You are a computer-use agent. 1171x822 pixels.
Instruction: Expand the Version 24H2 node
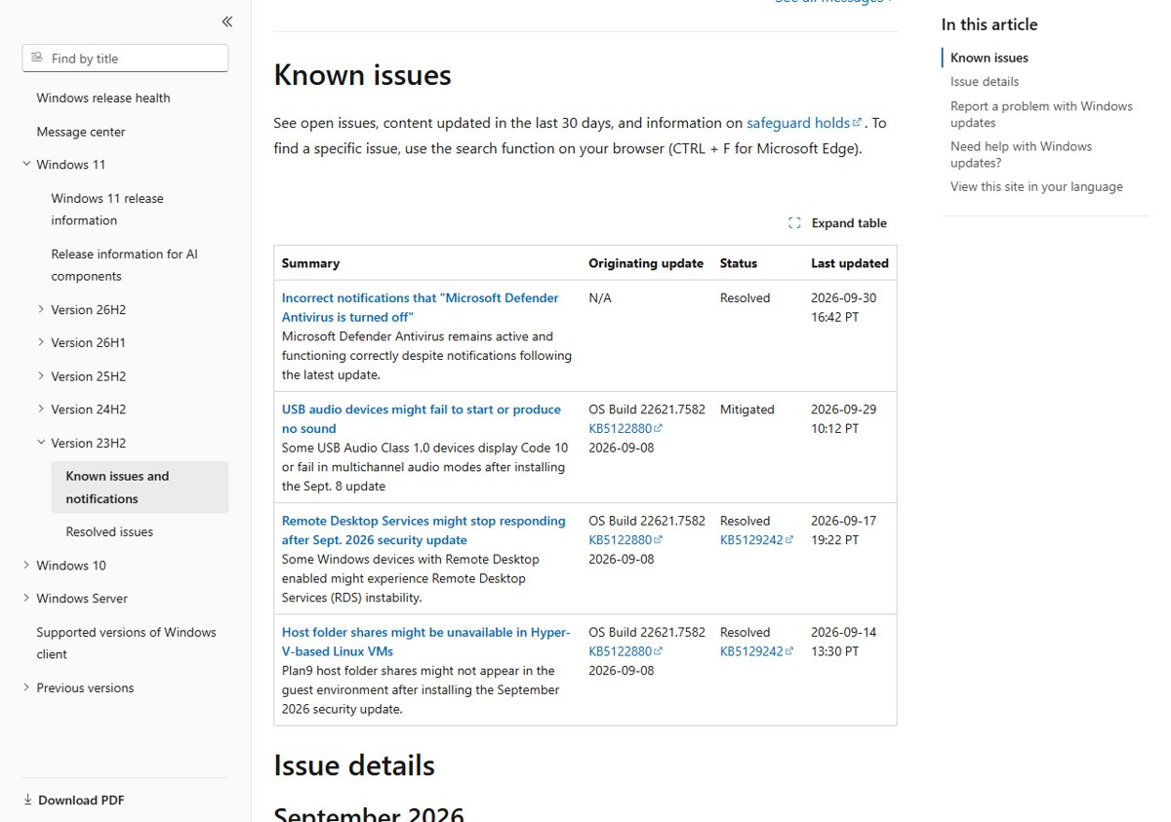point(41,409)
